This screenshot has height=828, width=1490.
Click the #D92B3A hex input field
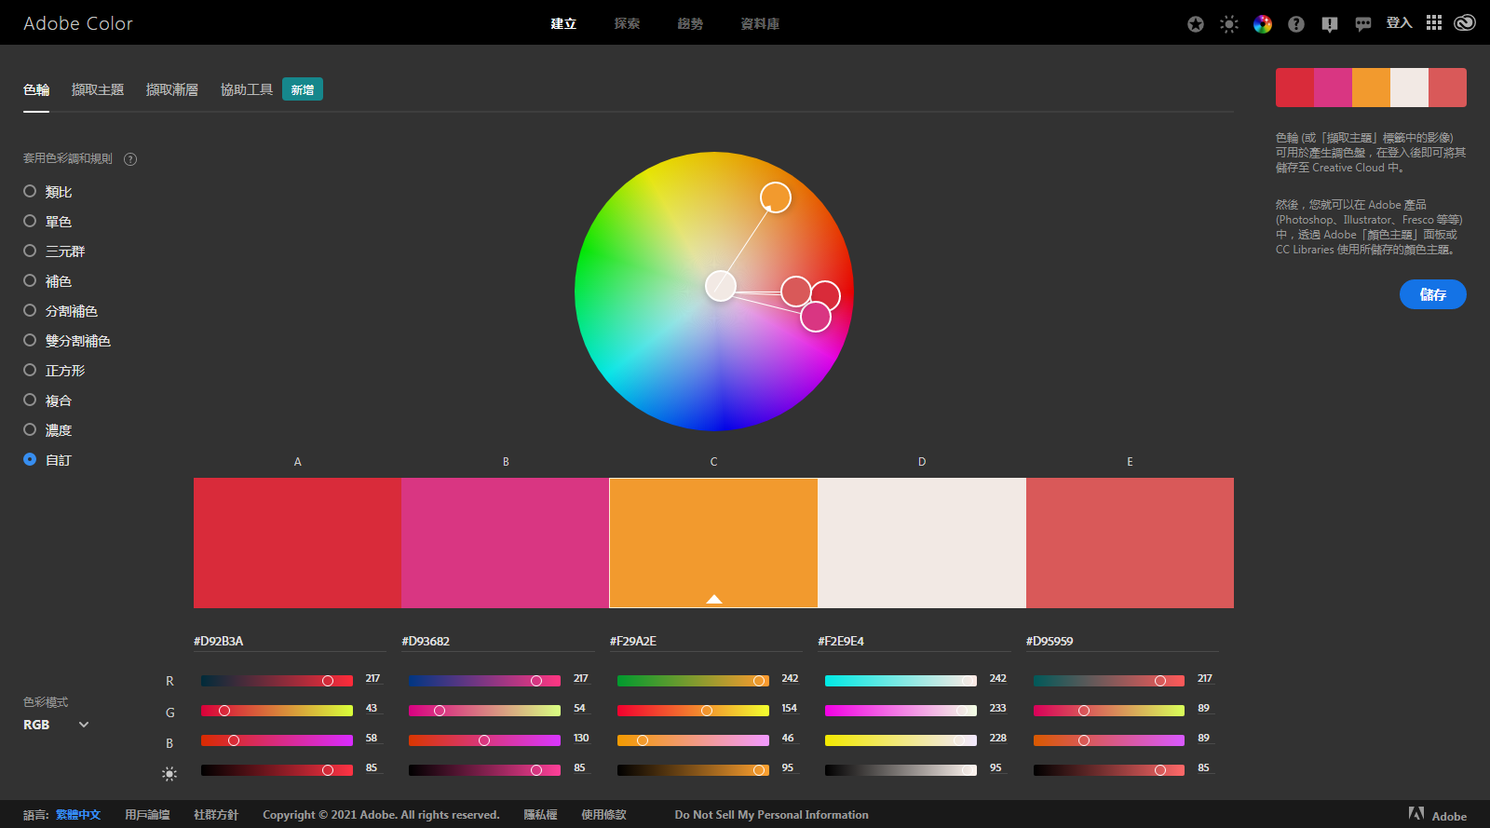coord(289,642)
